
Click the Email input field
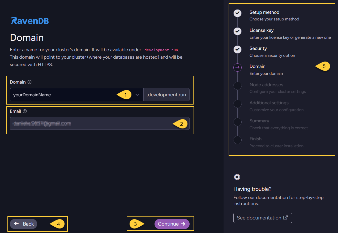click(x=90, y=123)
